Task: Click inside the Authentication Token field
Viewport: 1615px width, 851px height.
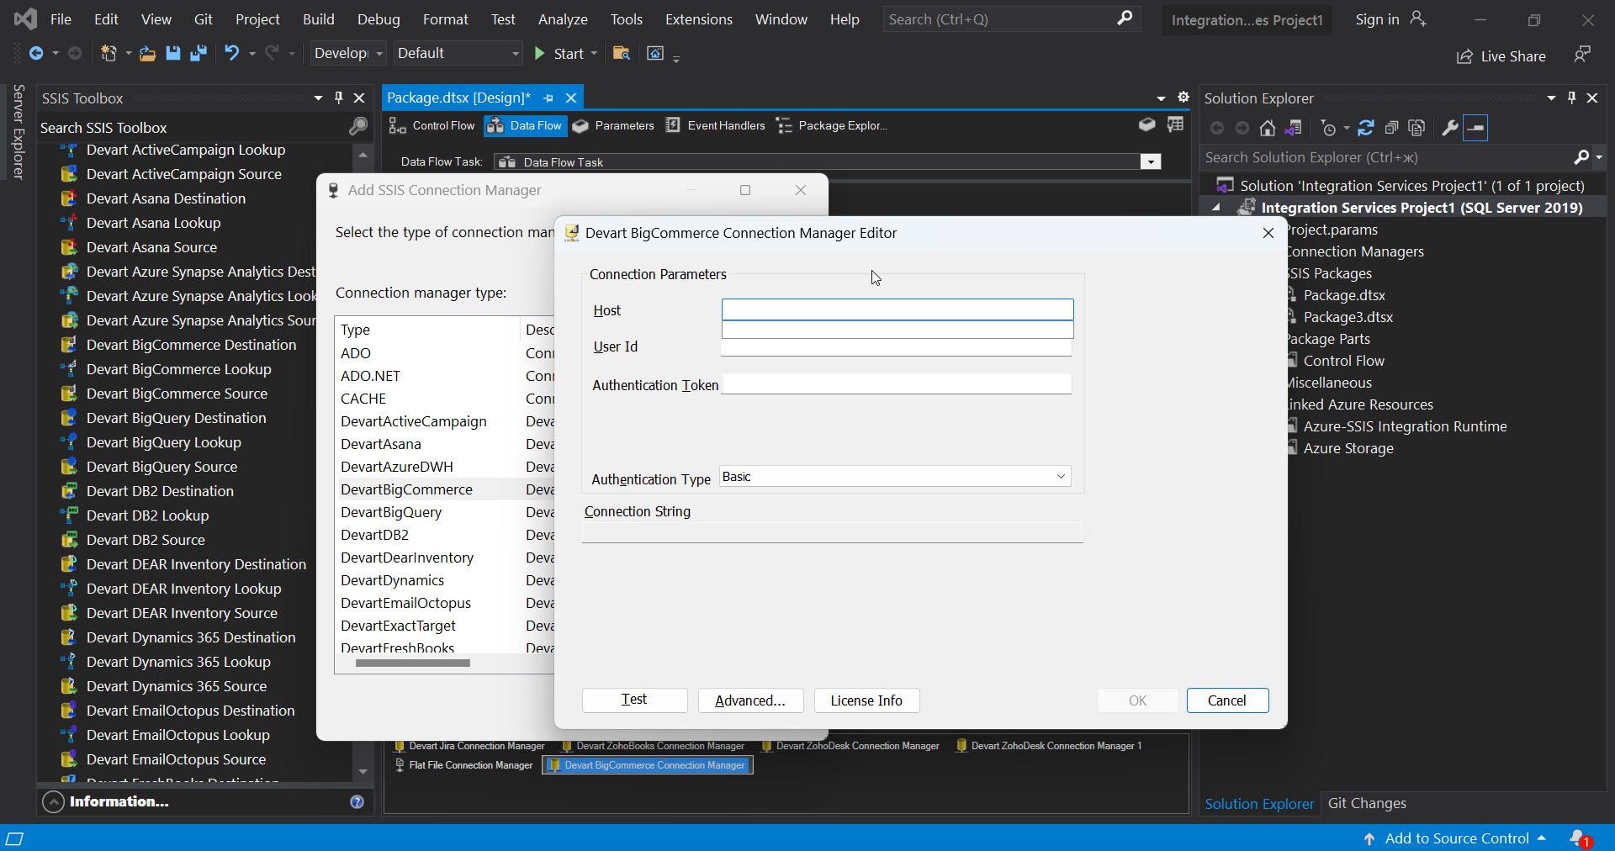Action: click(x=896, y=384)
